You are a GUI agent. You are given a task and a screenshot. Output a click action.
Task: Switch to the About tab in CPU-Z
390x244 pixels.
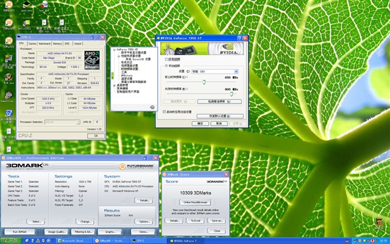[77, 43]
